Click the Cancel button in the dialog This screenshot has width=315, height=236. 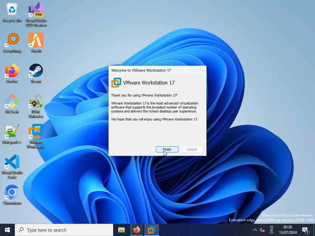tap(192, 149)
